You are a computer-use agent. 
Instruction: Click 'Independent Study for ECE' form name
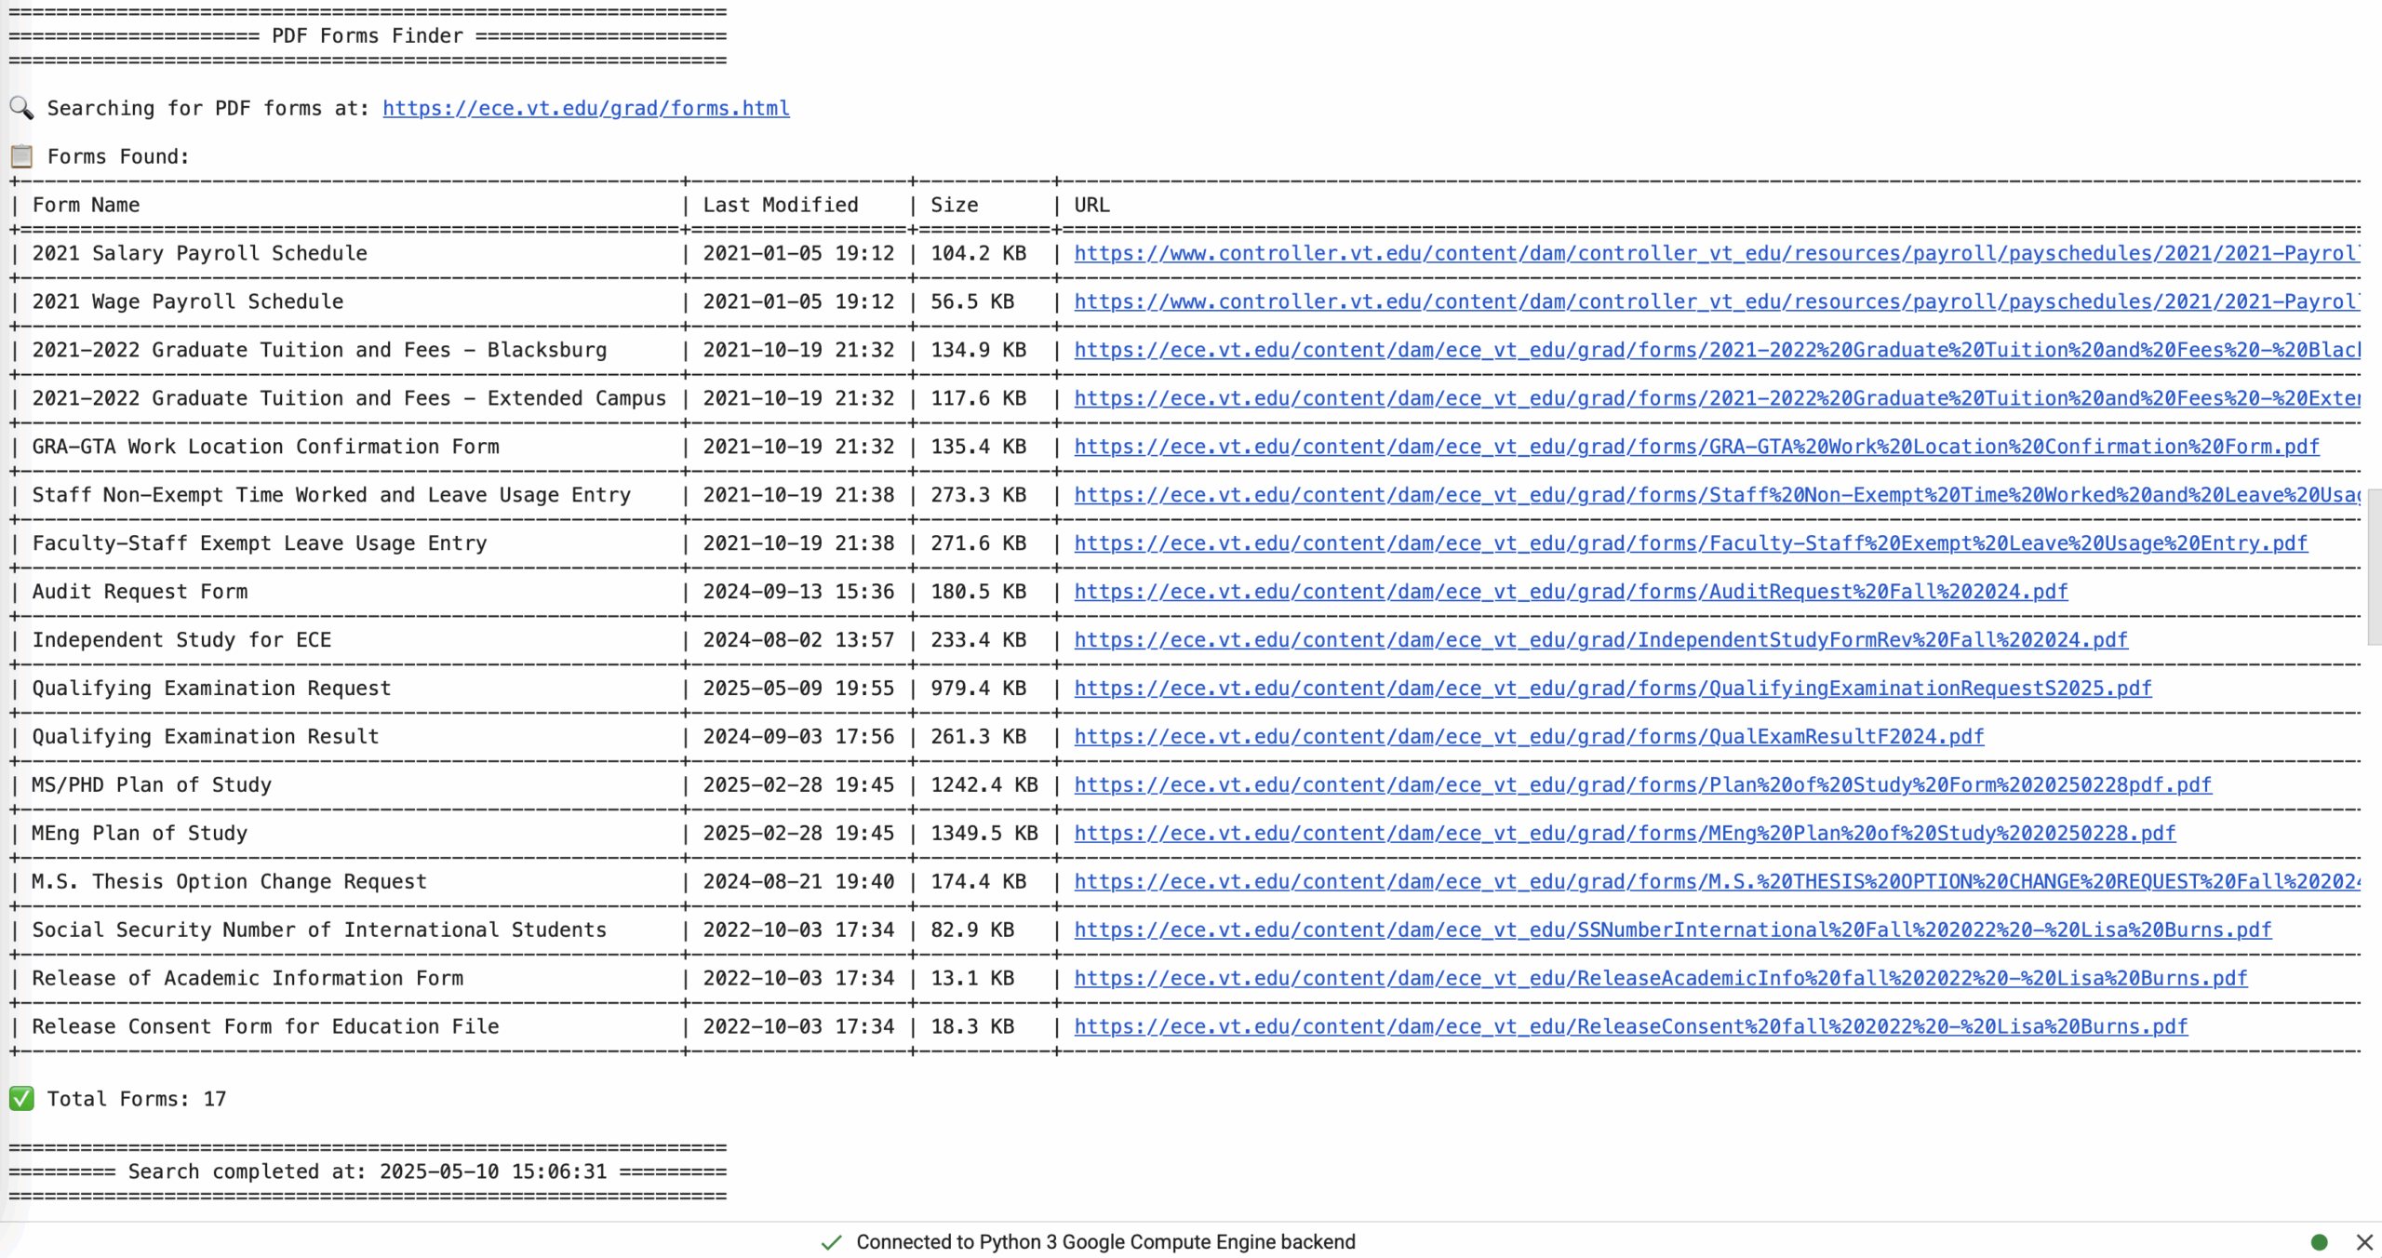tap(181, 640)
